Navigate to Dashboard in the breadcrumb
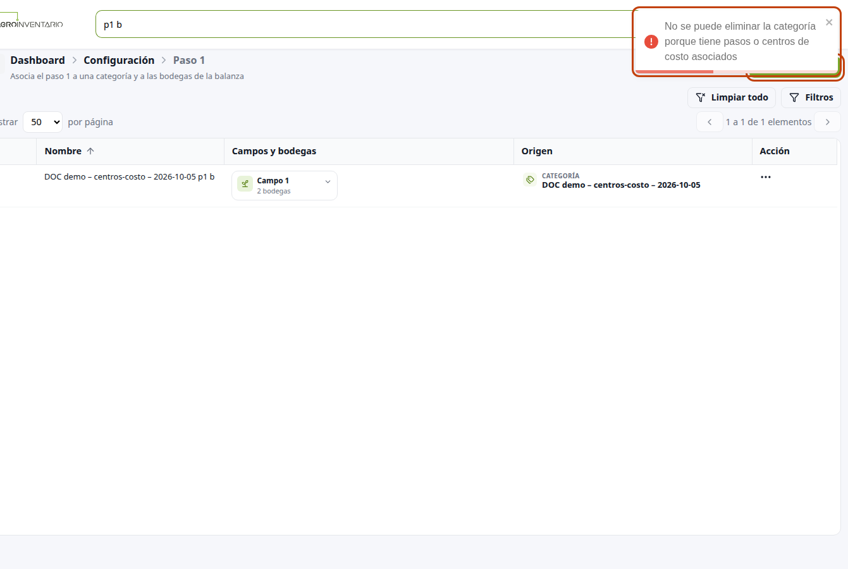Viewport: 848px width, 569px height. [37, 60]
